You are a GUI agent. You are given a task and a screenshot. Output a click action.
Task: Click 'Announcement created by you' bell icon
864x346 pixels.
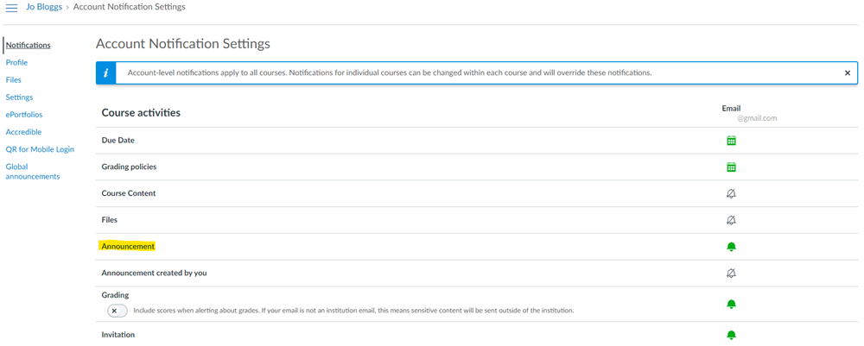(x=731, y=274)
